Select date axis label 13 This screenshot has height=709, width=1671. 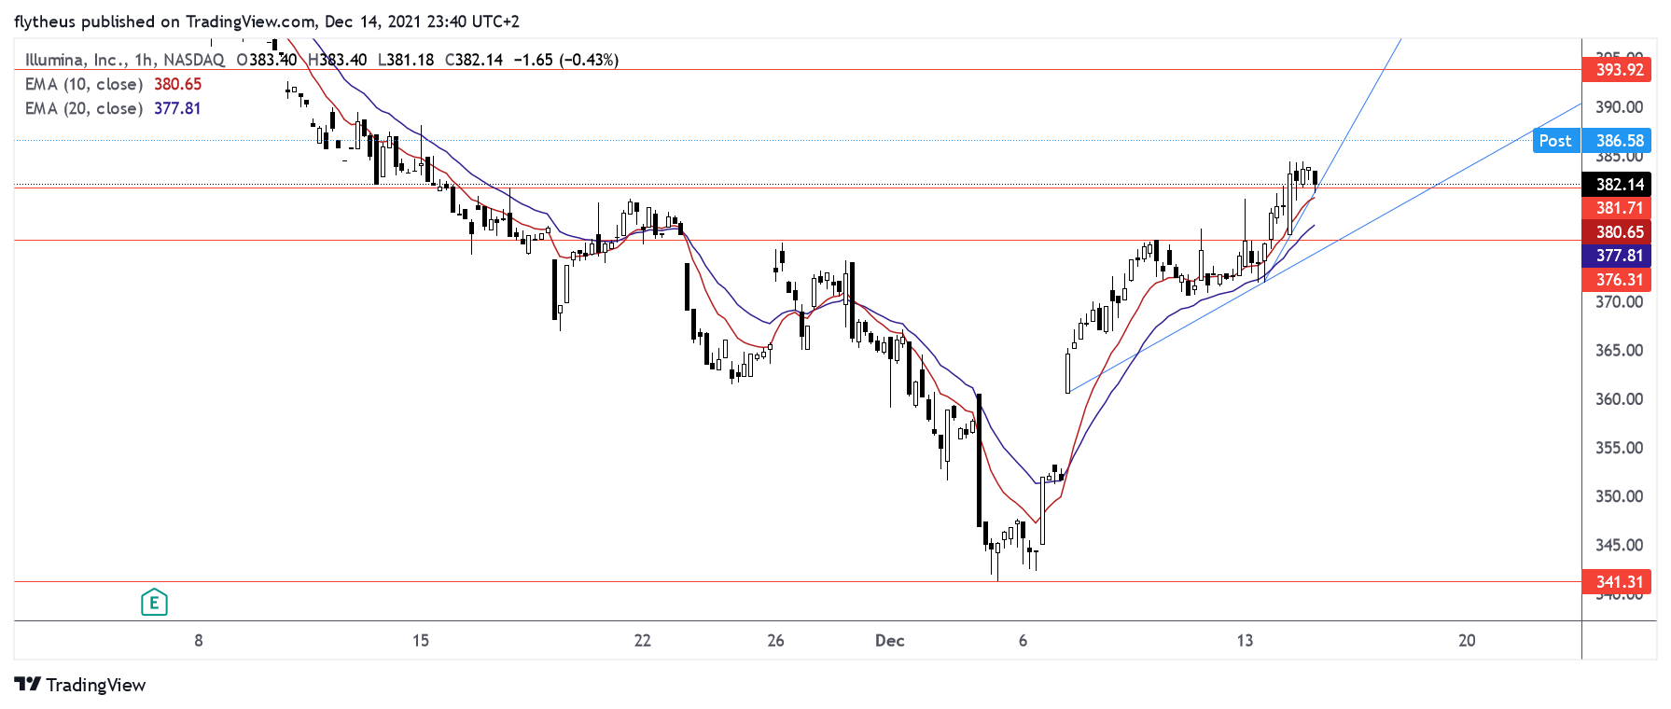click(1245, 640)
